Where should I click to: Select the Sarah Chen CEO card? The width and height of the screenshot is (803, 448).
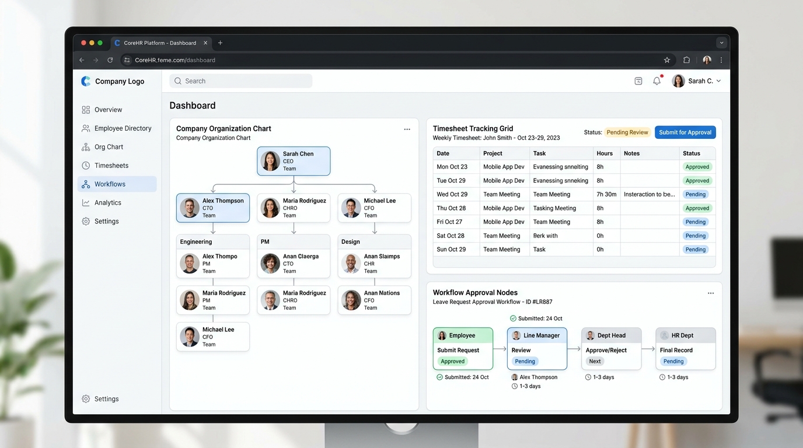(x=294, y=161)
